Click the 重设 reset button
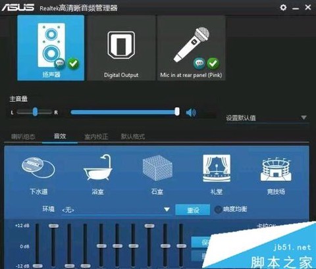316x269 pixels. pos(193,210)
